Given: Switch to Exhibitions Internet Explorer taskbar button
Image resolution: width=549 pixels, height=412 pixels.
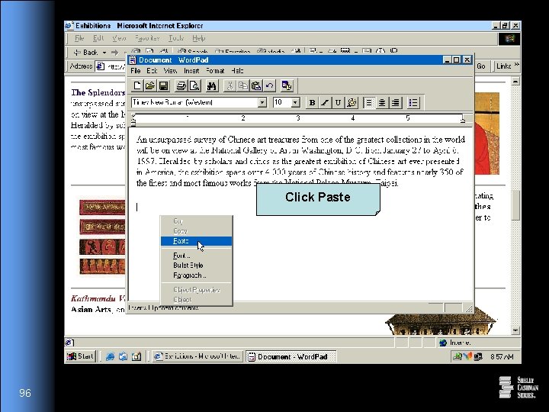Looking at the screenshot, I should pyautogui.click(x=197, y=356).
